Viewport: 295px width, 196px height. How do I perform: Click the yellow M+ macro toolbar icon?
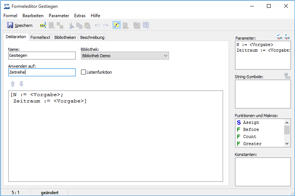43,25
